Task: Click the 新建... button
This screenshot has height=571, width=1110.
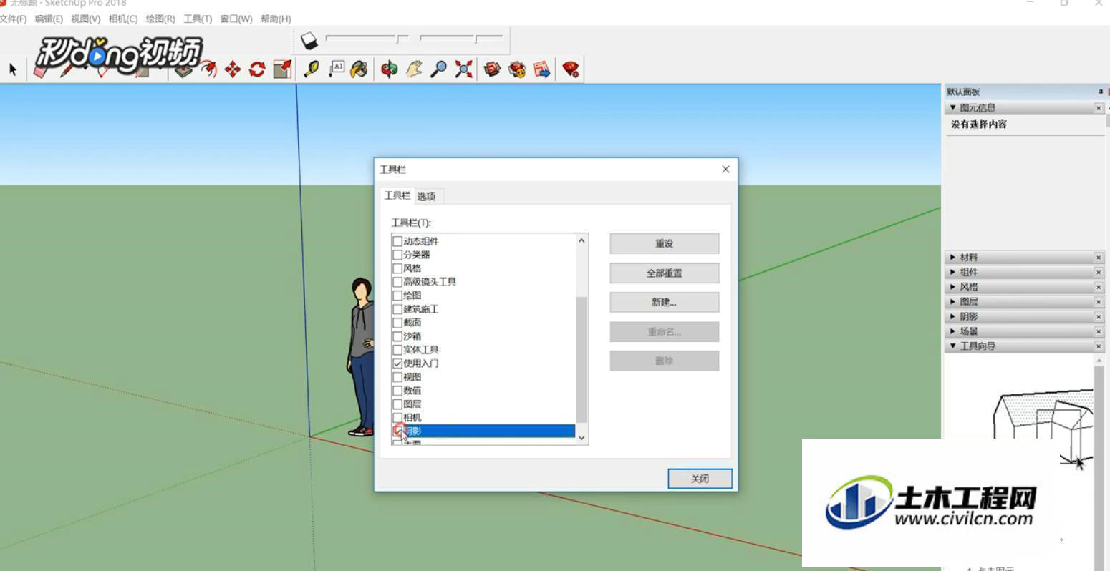Action: pos(665,302)
